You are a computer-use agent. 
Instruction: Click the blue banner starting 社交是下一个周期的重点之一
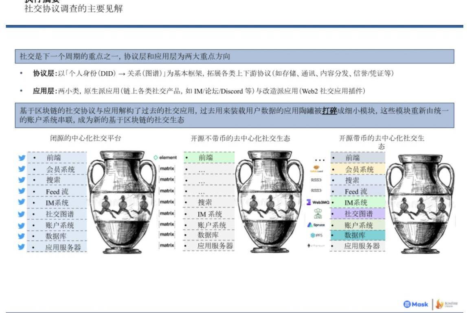(235, 56)
